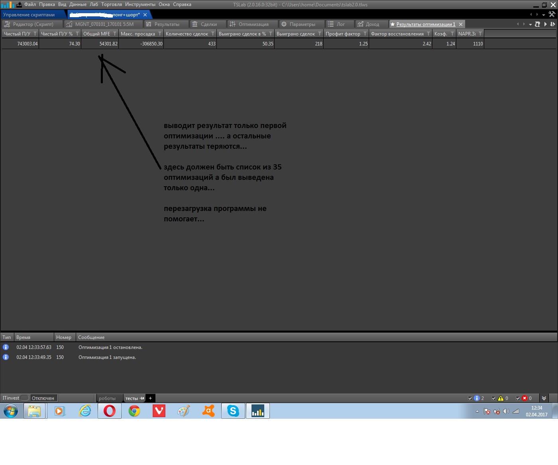The image size is (558, 465).
Task: Filter the Чистый П/У % column
Action: tap(77, 34)
